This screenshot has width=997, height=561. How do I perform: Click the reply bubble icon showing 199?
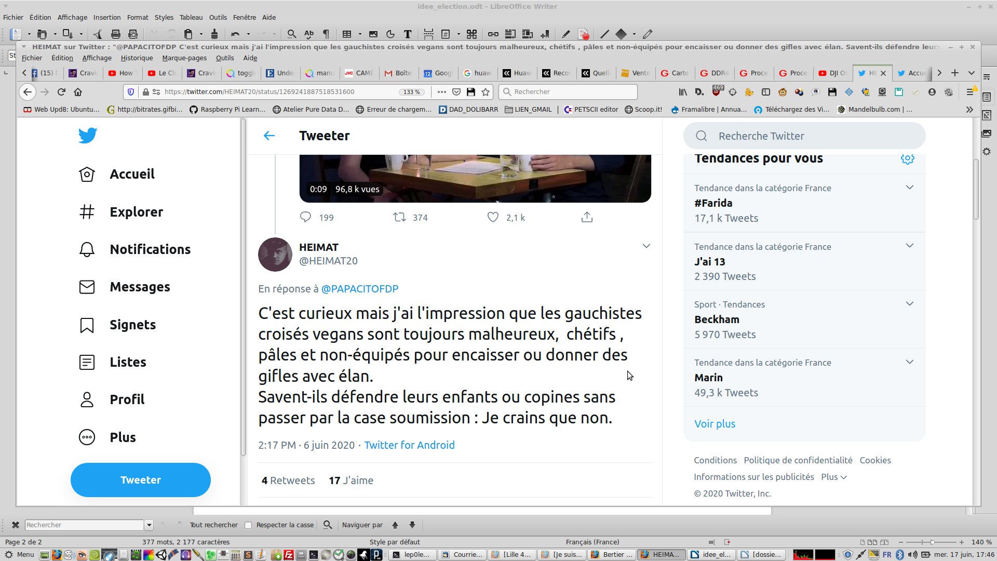coord(305,217)
